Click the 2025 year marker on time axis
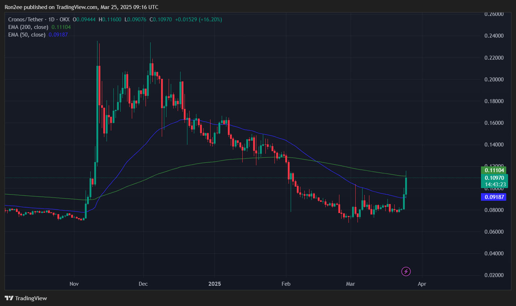Screen dimensions: 516x306 [x=214, y=284]
